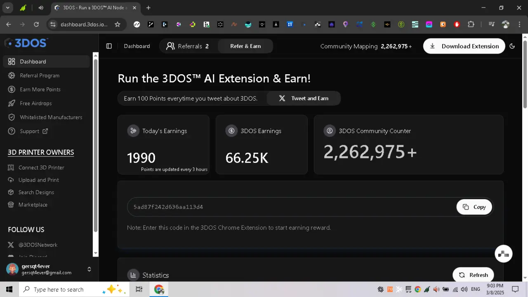Image resolution: width=528 pixels, height=297 pixels.
Task: Go to Earn More Points
Action: click(40, 90)
